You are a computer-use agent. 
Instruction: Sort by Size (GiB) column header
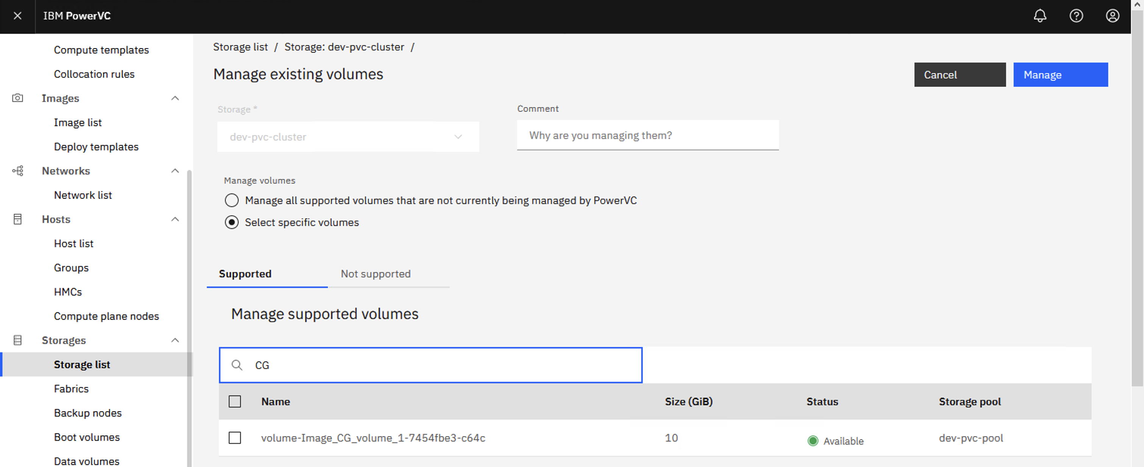click(688, 402)
